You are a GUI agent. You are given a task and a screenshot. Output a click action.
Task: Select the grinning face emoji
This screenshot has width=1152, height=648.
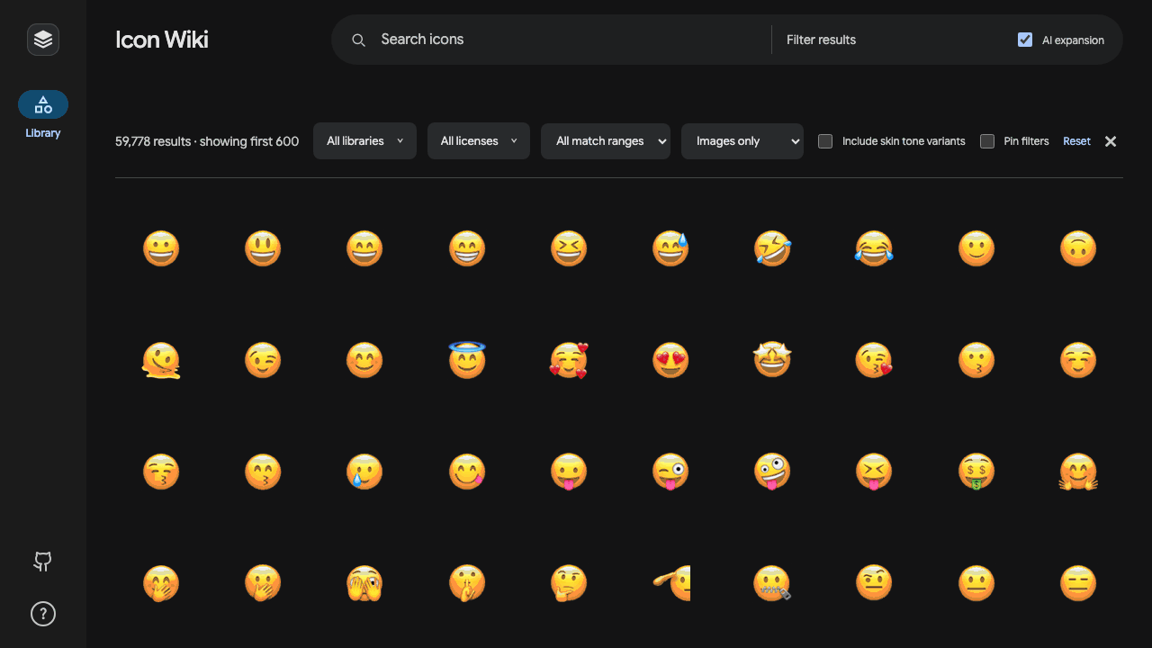click(161, 248)
